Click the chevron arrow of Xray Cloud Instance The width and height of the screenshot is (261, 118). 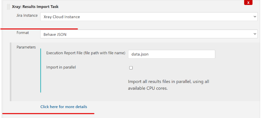coord(255,17)
